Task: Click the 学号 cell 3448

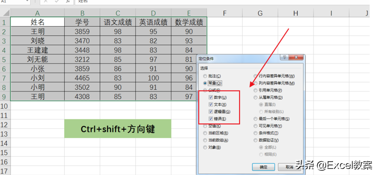Action: click(x=82, y=50)
